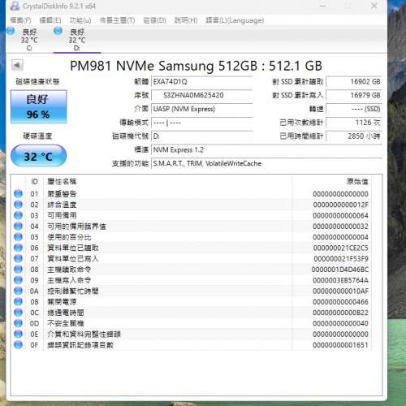Screen dimensions: 406x406
Task: Click the status orb for attribute 01
Action: [18, 194]
